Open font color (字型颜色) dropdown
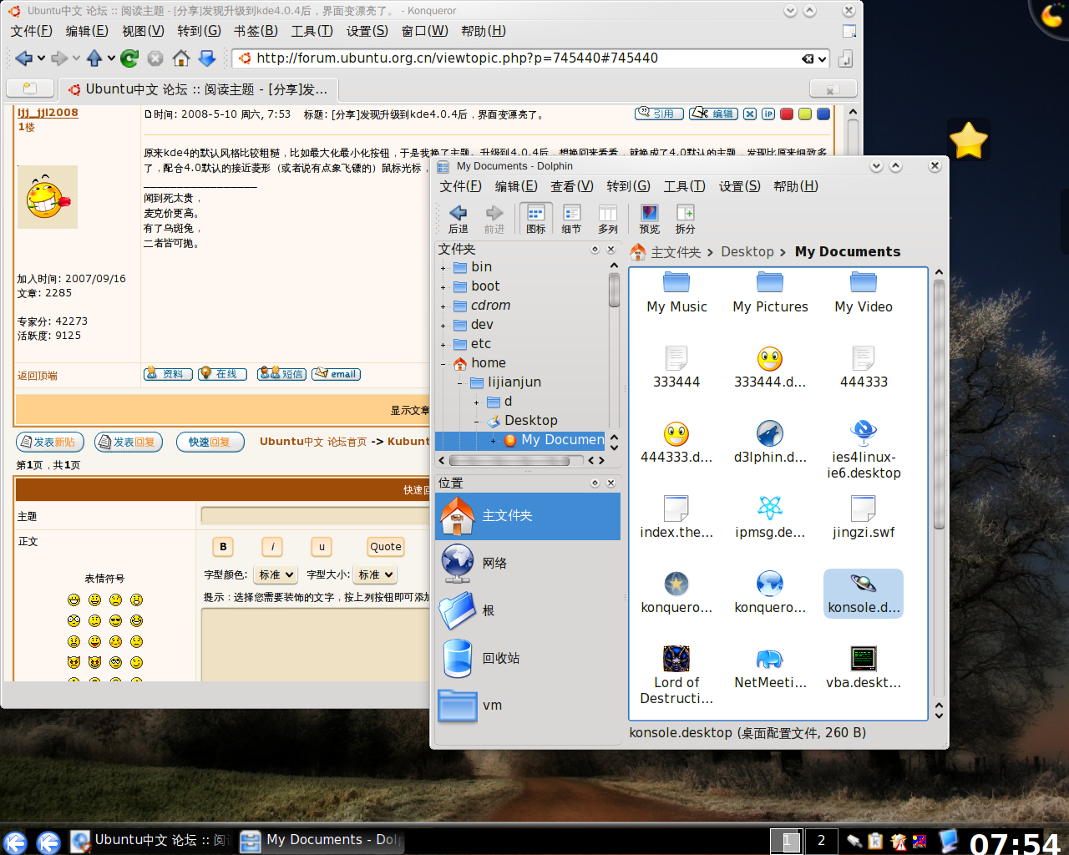 click(276, 574)
